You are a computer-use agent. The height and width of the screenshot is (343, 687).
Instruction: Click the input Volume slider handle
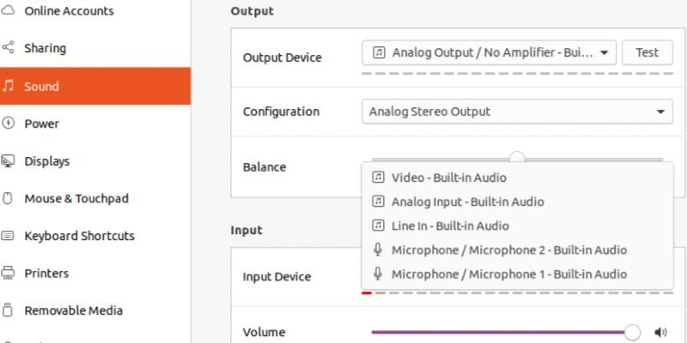tap(632, 333)
